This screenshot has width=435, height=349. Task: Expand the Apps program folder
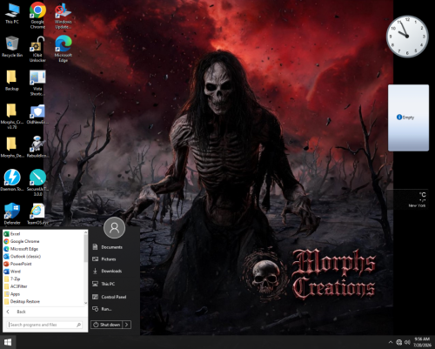tap(43, 294)
